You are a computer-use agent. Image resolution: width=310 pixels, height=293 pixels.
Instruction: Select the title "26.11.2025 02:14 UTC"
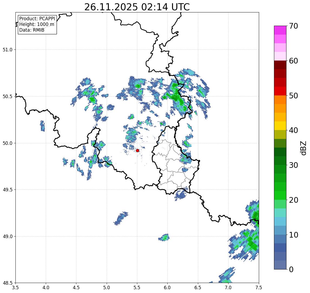pos(137,7)
